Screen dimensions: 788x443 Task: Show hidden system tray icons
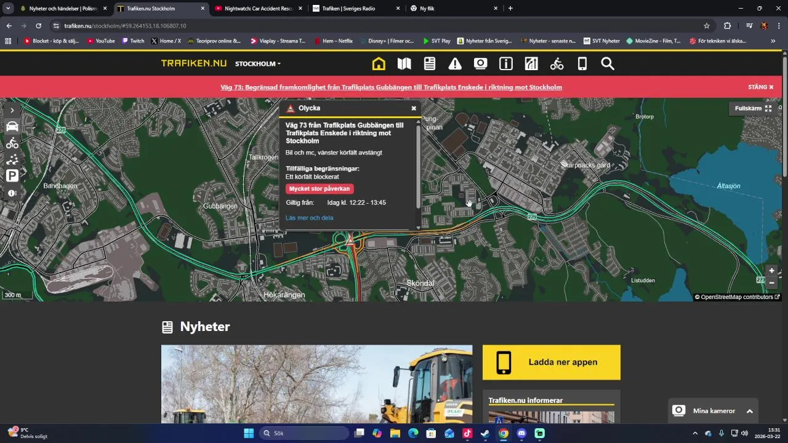pos(695,433)
